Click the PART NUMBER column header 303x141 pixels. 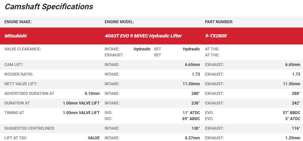click(219, 22)
